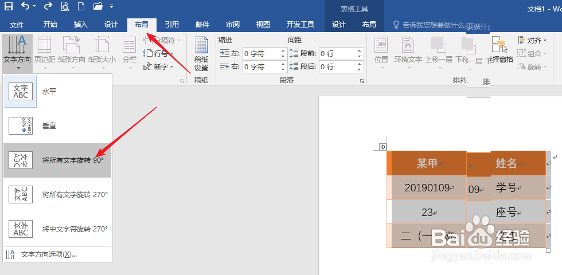This screenshot has width=562, height=275.
Task: Click the Redo icon
Action: pyautogui.click(x=48, y=6)
